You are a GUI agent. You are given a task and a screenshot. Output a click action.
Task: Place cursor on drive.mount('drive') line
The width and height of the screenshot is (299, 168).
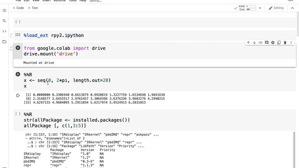[51, 54]
